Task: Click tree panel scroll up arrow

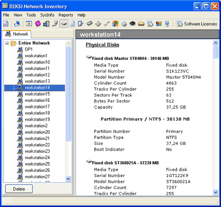Action: coord(68,43)
